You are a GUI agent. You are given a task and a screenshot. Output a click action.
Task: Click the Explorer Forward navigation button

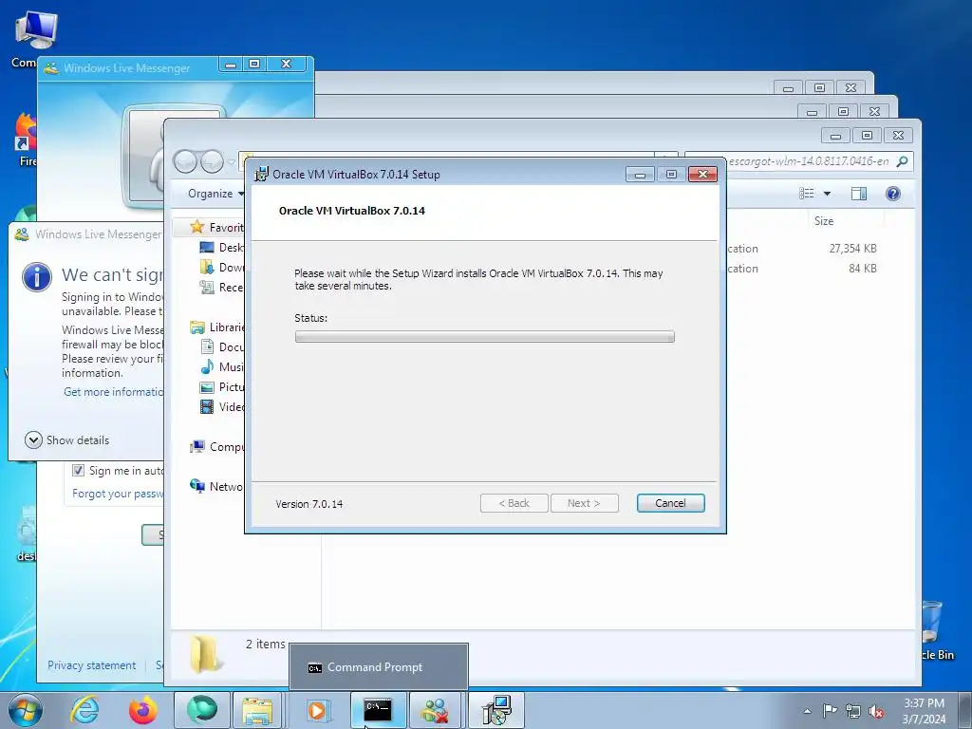tap(212, 161)
